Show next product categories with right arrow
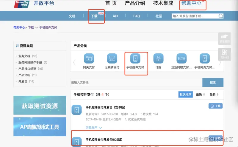The height and width of the screenshot is (147, 238). tap(220, 62)
